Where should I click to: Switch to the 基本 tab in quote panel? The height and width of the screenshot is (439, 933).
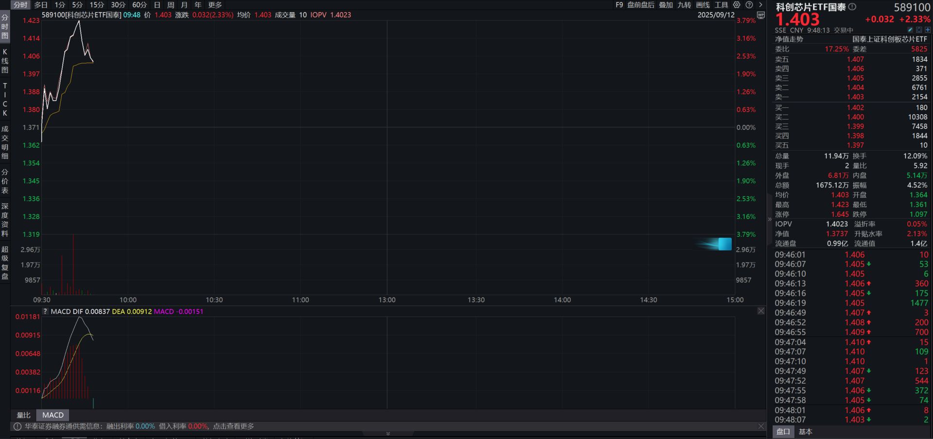(806, 432)
